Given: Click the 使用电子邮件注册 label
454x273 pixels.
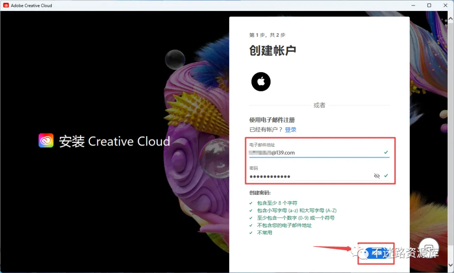Looking at the screenshot, I should [272, 120].
